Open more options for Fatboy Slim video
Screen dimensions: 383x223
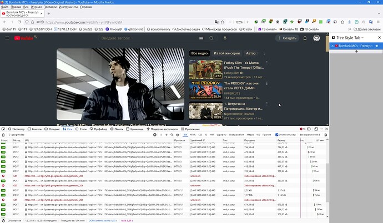point(267,63)
